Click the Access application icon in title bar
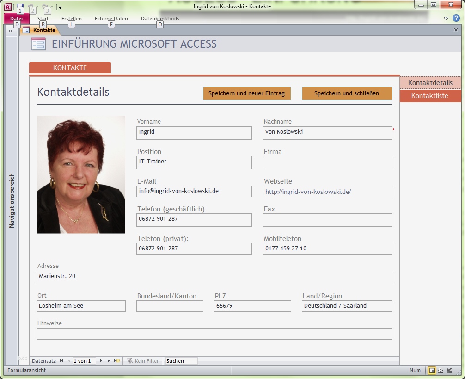Screen dimensions: 465x379 coord(8,6)
